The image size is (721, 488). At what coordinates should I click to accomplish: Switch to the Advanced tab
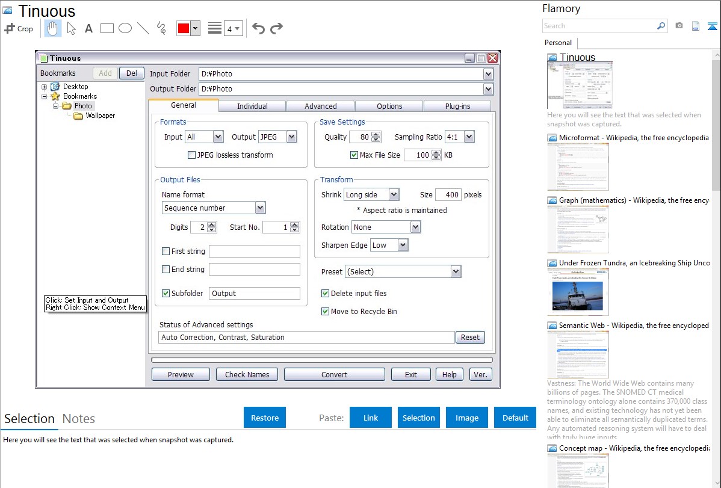click(x=321, y=107)
